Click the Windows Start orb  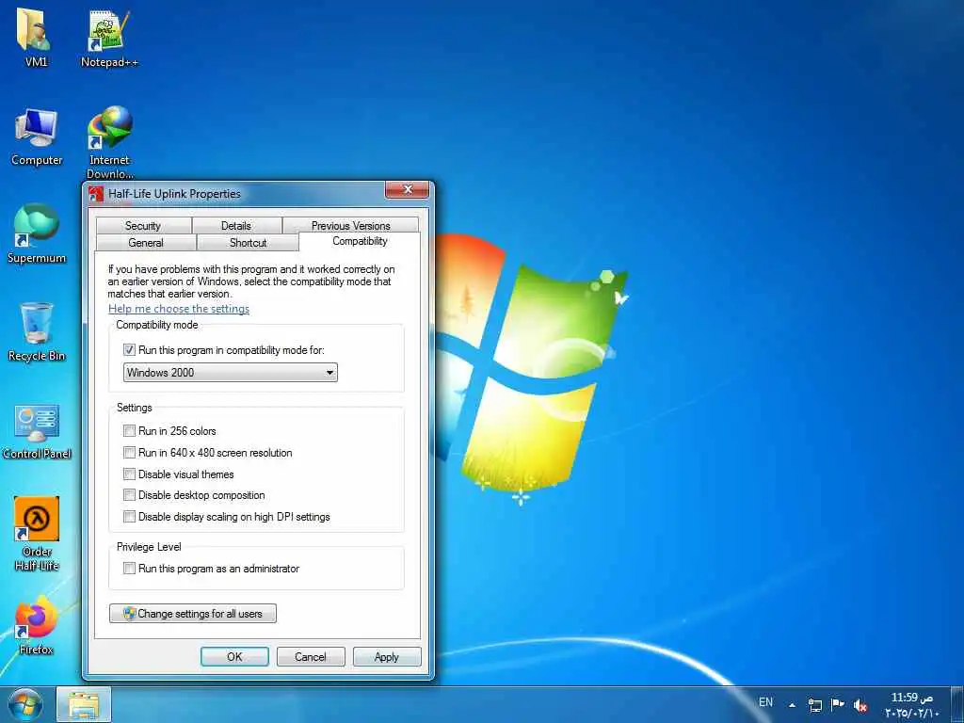pyautogui.click(x=25, y=705)
